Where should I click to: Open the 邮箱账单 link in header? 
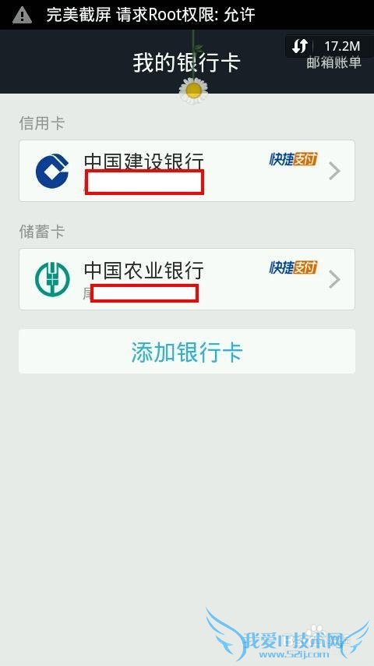[333, 63]
